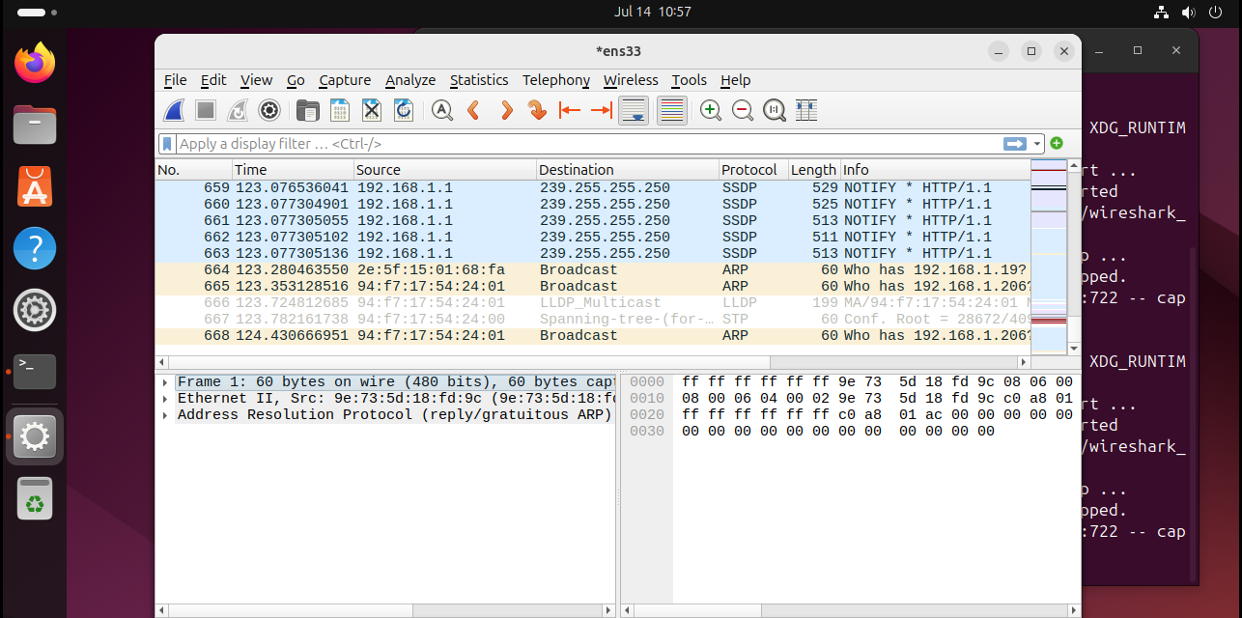1242x618 pixels.
Task: Reset text to normal size
Action: pos(775,110)
